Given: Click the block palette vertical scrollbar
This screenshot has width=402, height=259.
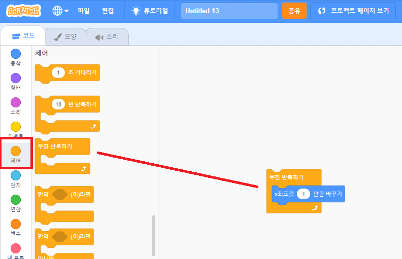Looking at the screenshot, I should pyautogui.click(x=154, y=236).
